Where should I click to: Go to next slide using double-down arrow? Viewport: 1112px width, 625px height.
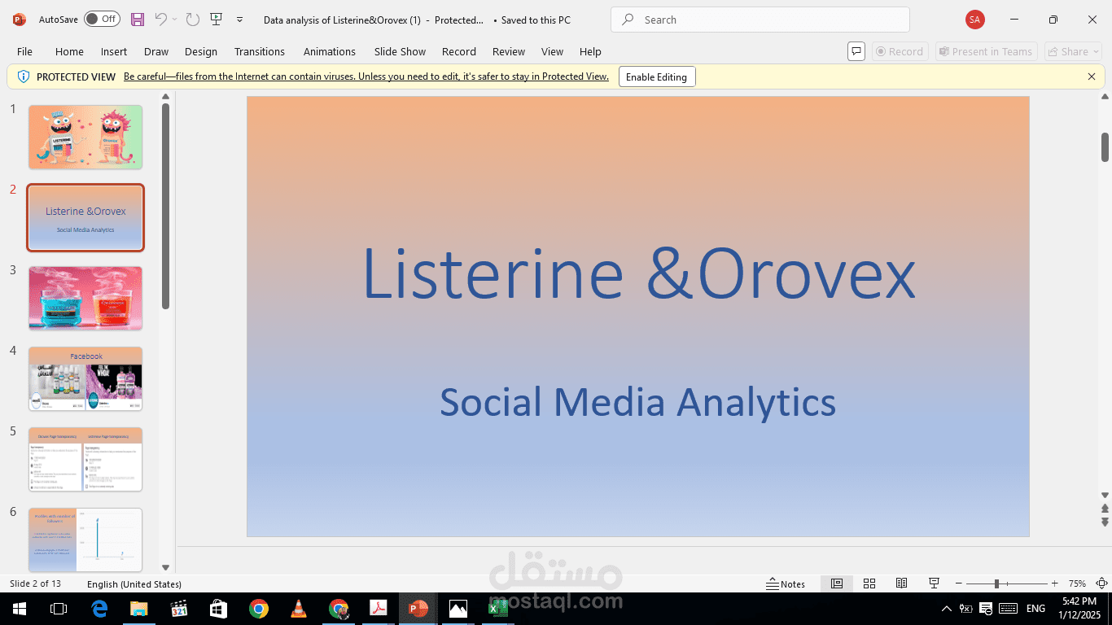click(x=1105, y=522)
